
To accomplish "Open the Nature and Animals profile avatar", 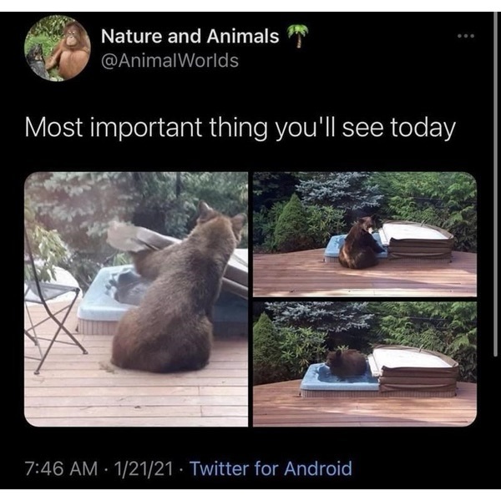I will [58, 48].
